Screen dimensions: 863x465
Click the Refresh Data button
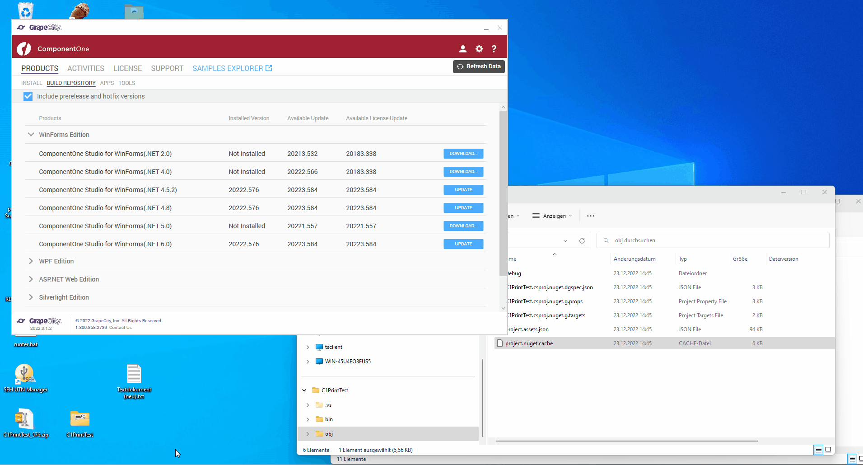click(x=479, y=66)
